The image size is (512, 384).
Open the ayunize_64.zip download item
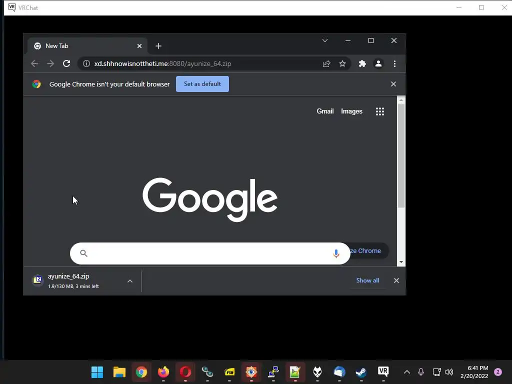click(x=82, y=281)
